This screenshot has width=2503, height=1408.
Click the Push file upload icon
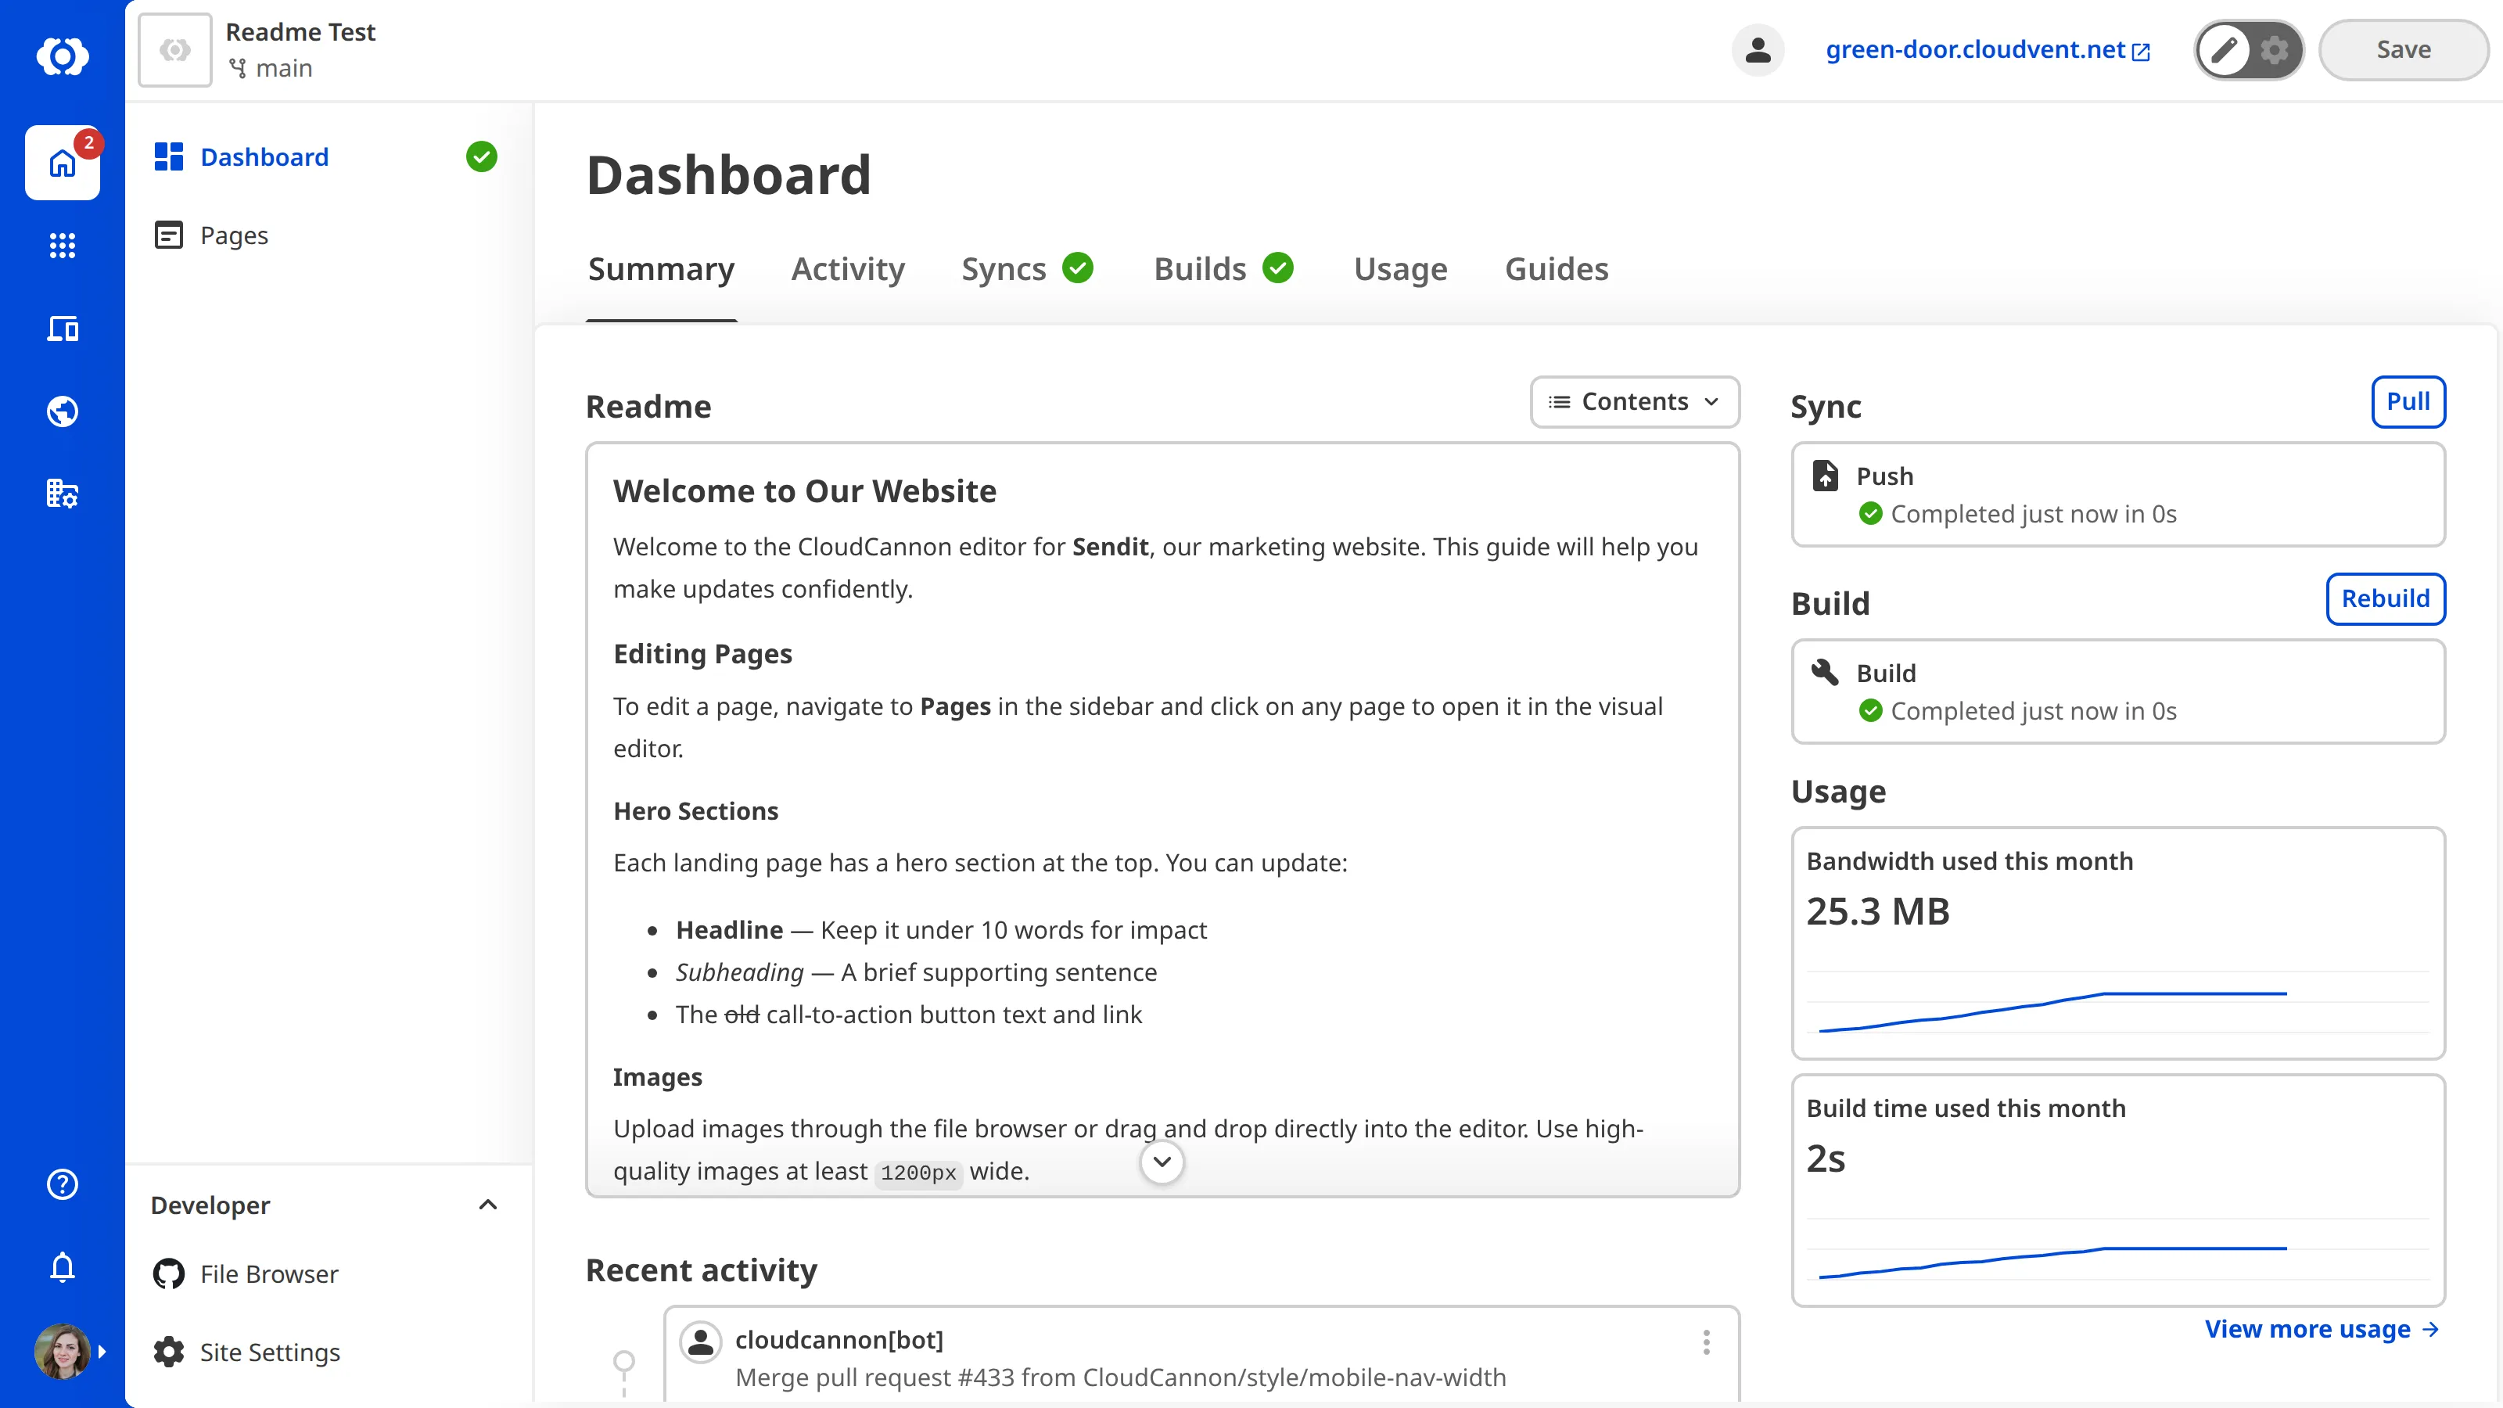click(1825, 475)
